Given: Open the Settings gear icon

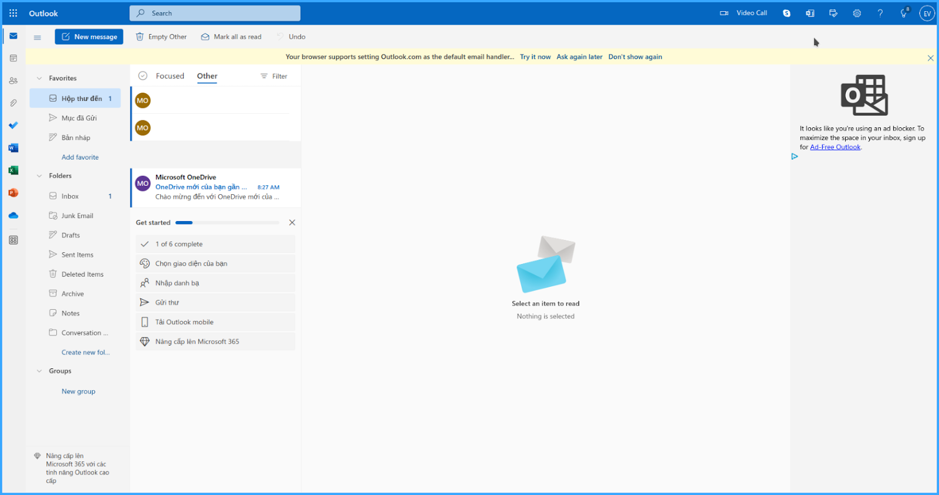Looking at the screenshot, I should click(857, 13).
